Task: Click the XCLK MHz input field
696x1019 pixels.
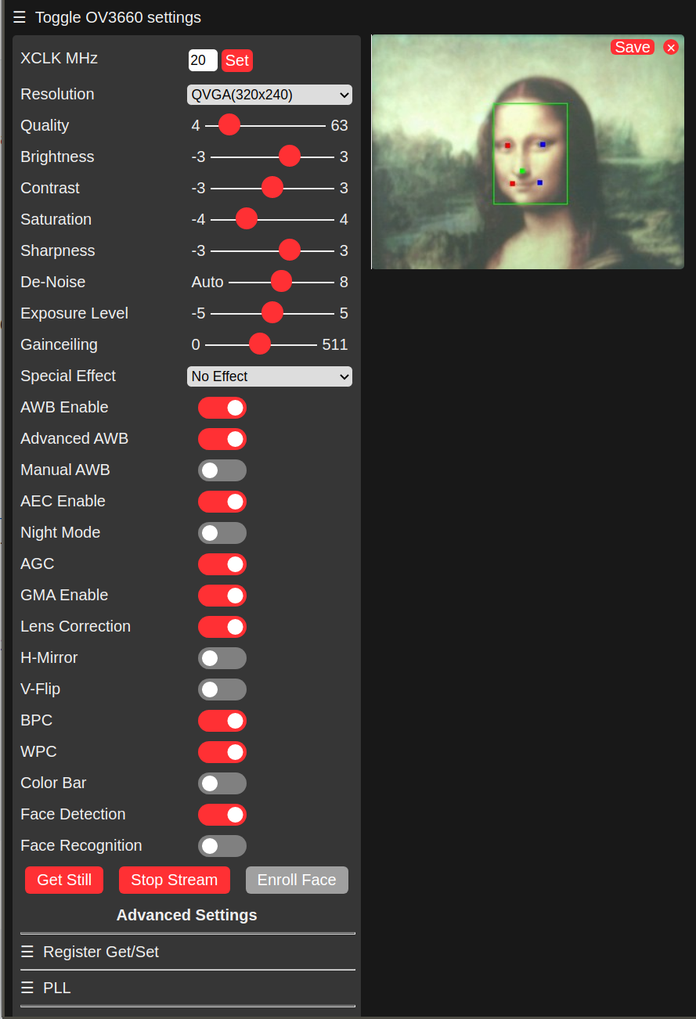Action: coord(203,60)
